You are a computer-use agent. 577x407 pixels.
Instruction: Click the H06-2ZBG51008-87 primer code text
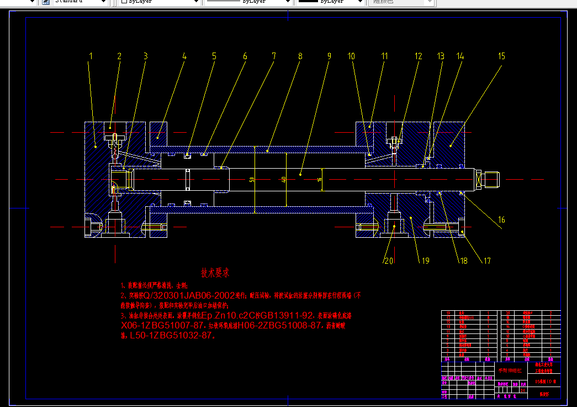pyautogui.click(x=279, y=326)
